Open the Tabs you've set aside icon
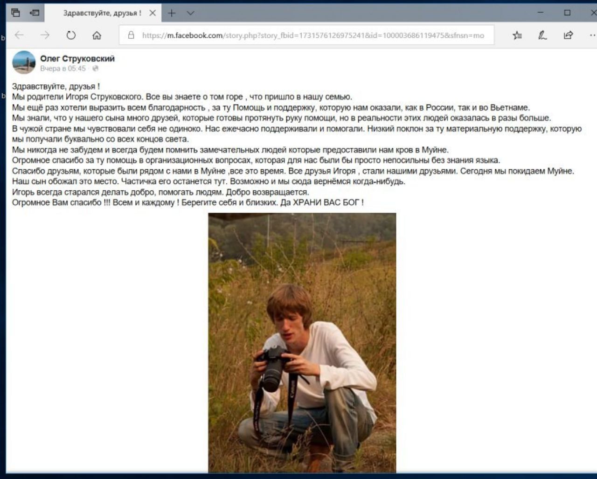This screenshot has width=597, height=479. (x=15, y=13)
